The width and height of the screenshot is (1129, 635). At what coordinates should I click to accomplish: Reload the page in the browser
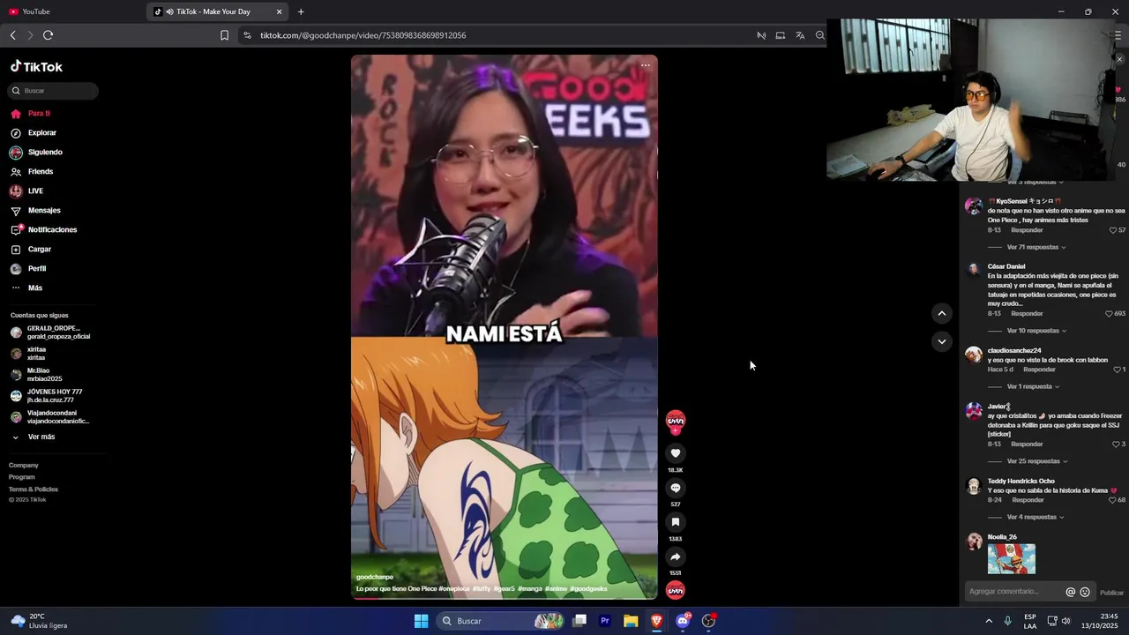(48, 35)
